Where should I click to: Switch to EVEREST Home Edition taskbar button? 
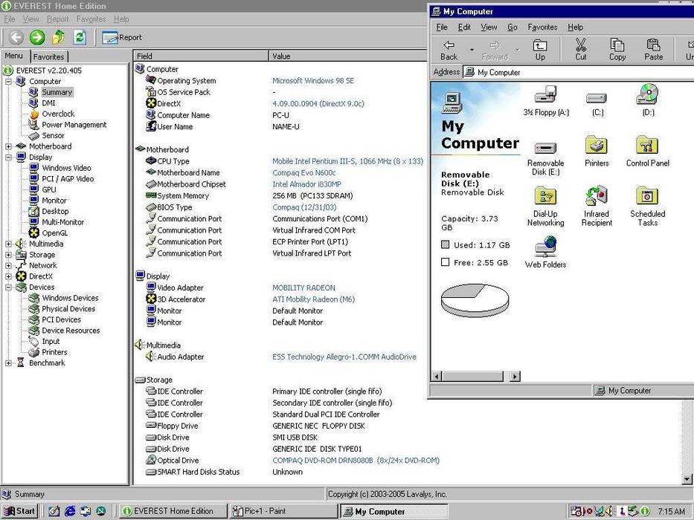(x=173, y=511)
